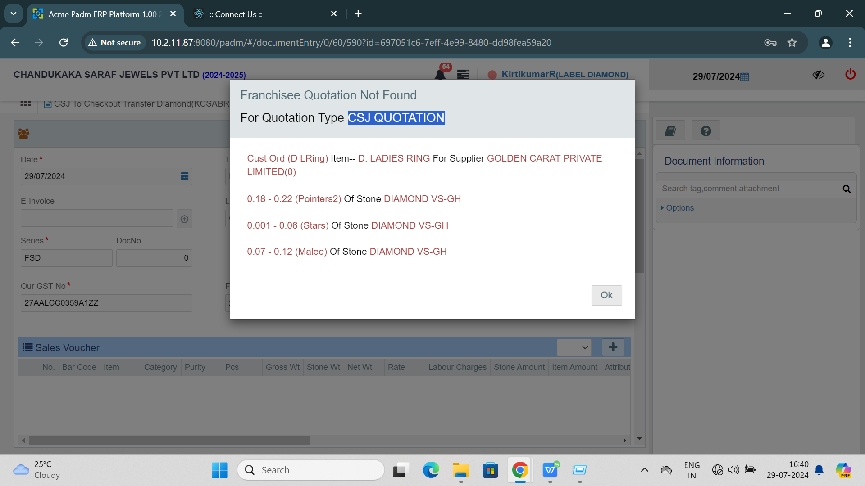Open the server stack icon in header
This screenshot has width=865, height=486.
[463, 74]
